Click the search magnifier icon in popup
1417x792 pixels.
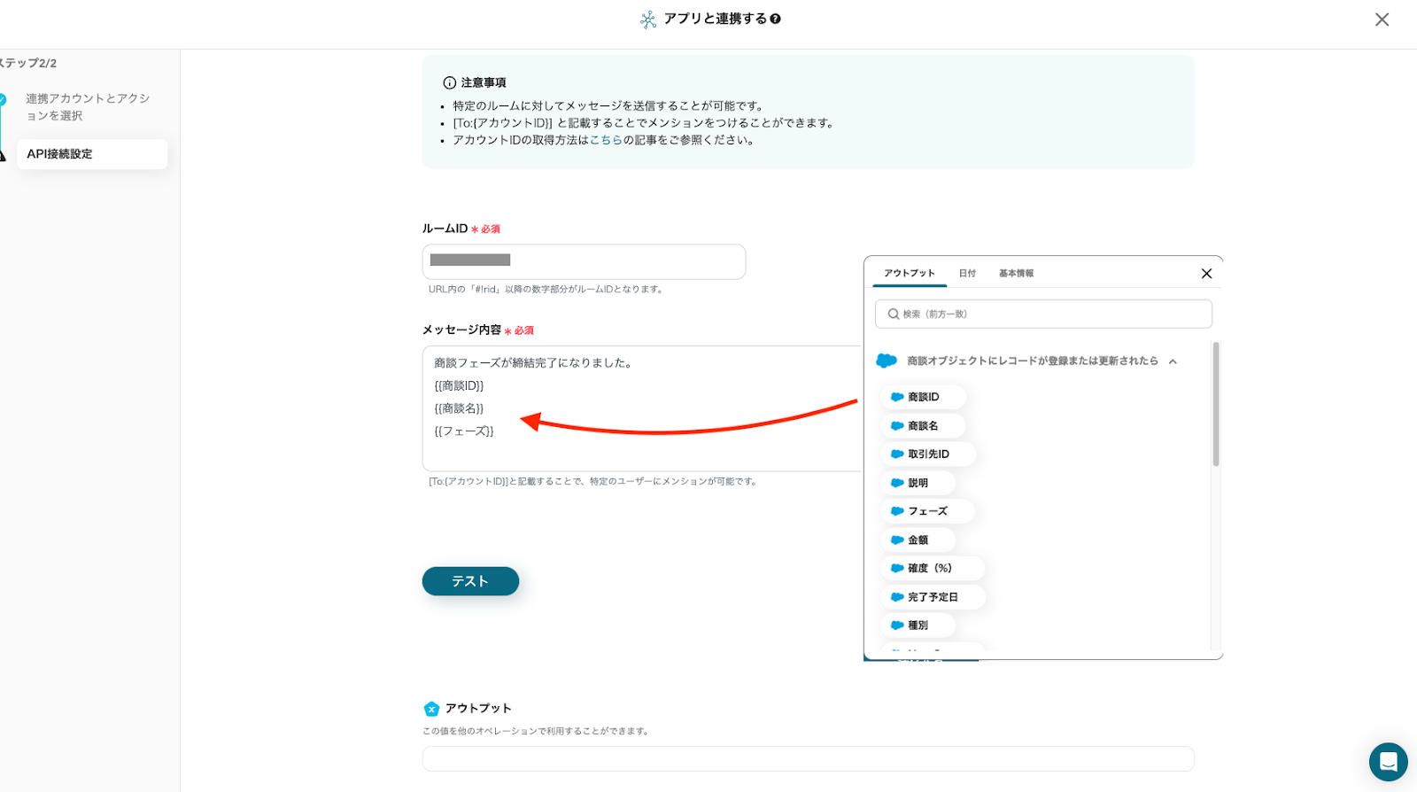(x=893, y=314)
